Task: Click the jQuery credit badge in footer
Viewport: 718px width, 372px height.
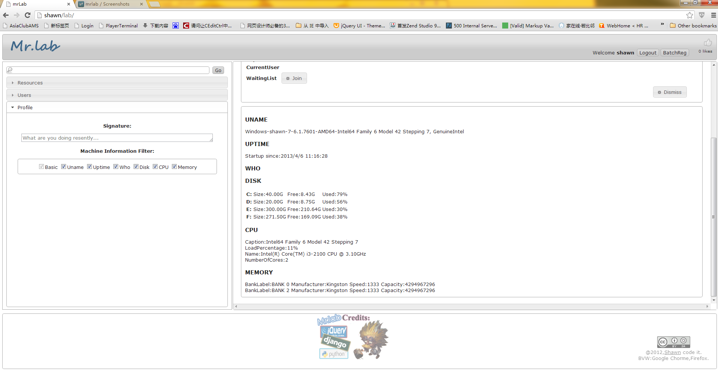Action: coord(333,331)
